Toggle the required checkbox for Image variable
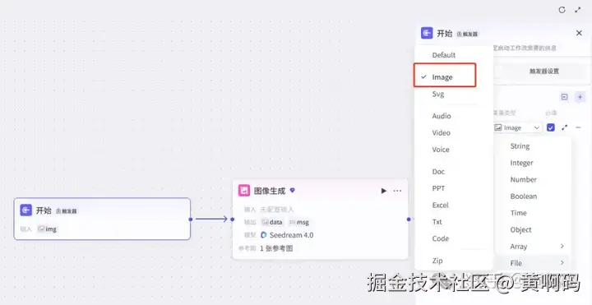The height and width of the screenshot is (305, 592). (x=551, y=127)
